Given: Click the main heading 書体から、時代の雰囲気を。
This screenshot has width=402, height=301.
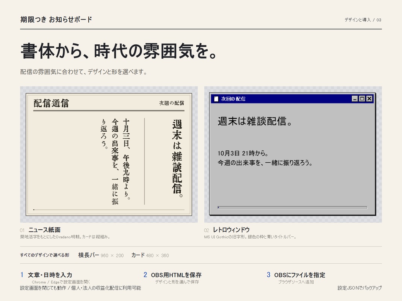Looking at the screenshot, I should pyautogui.click(x=119, y=51).
